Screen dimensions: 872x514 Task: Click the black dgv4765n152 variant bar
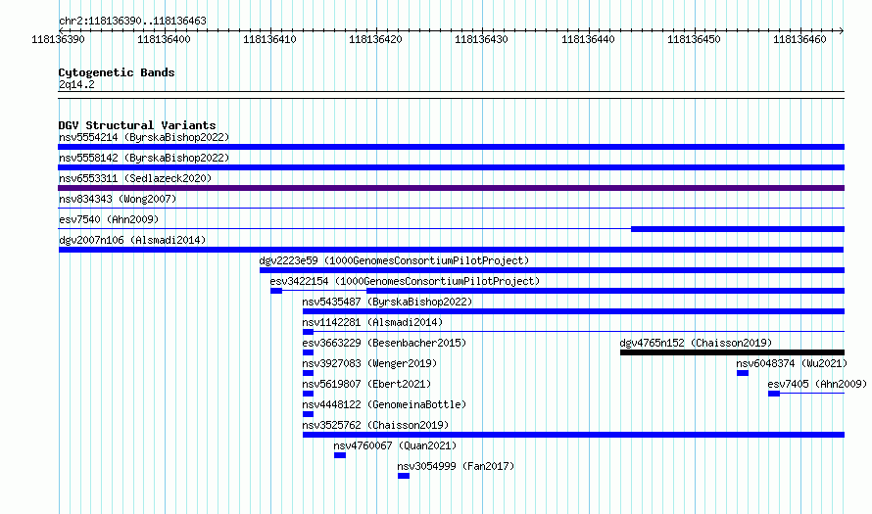pos(732,352)
